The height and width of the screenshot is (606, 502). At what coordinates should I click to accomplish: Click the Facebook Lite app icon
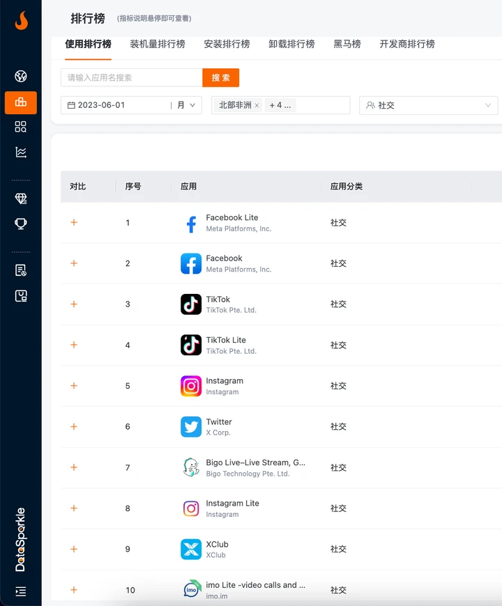point(191,223)
